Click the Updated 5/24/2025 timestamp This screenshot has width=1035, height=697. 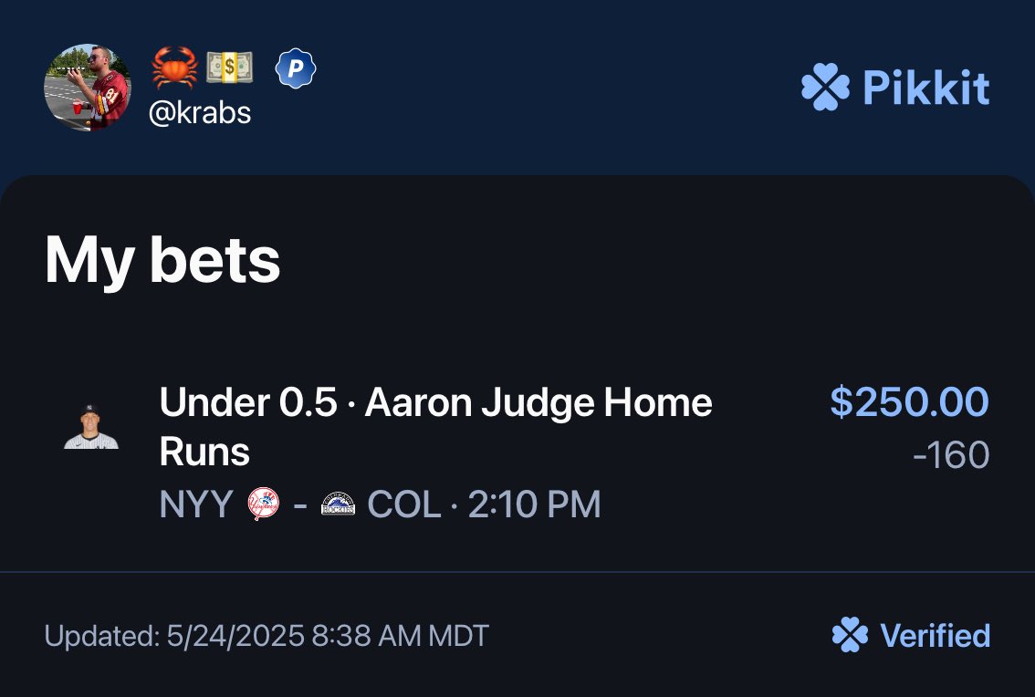[267, 636]
